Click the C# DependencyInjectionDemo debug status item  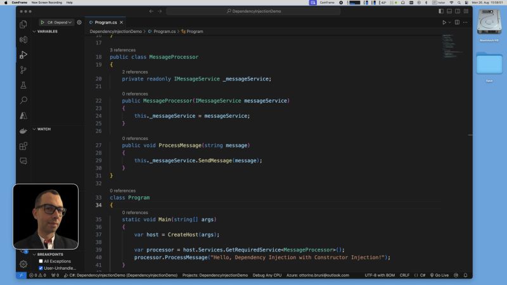120,275
